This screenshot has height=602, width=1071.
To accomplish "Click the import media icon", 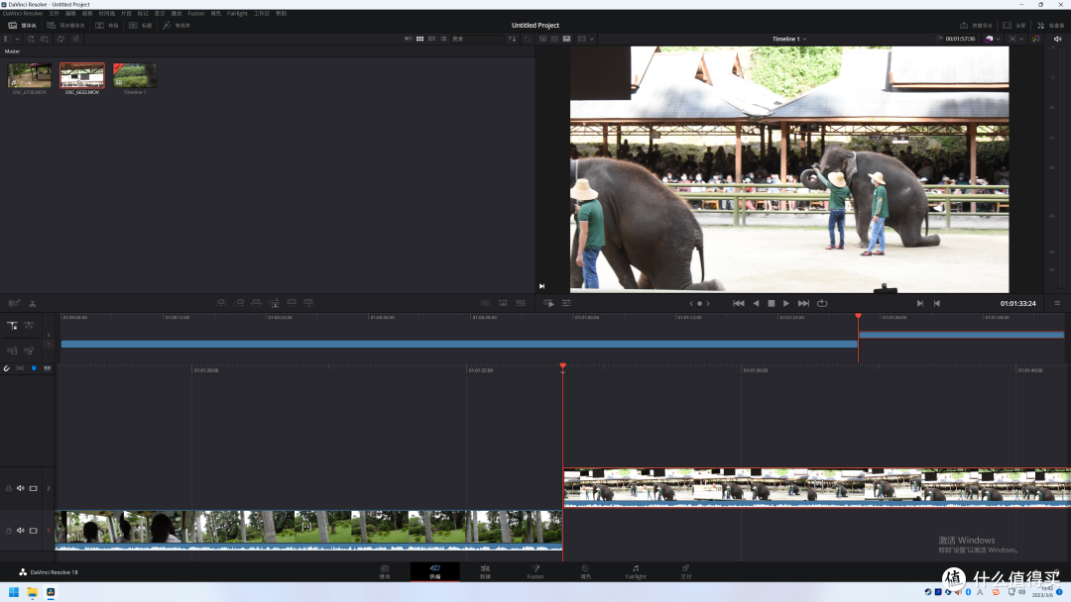I will click(x=32, y=39).
